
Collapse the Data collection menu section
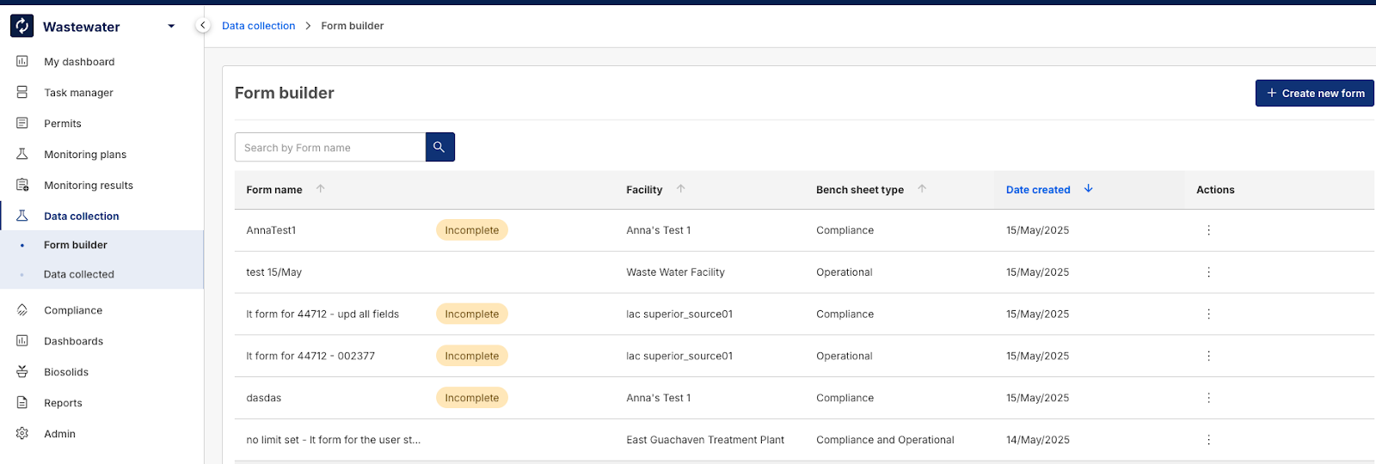click(81, 217)
